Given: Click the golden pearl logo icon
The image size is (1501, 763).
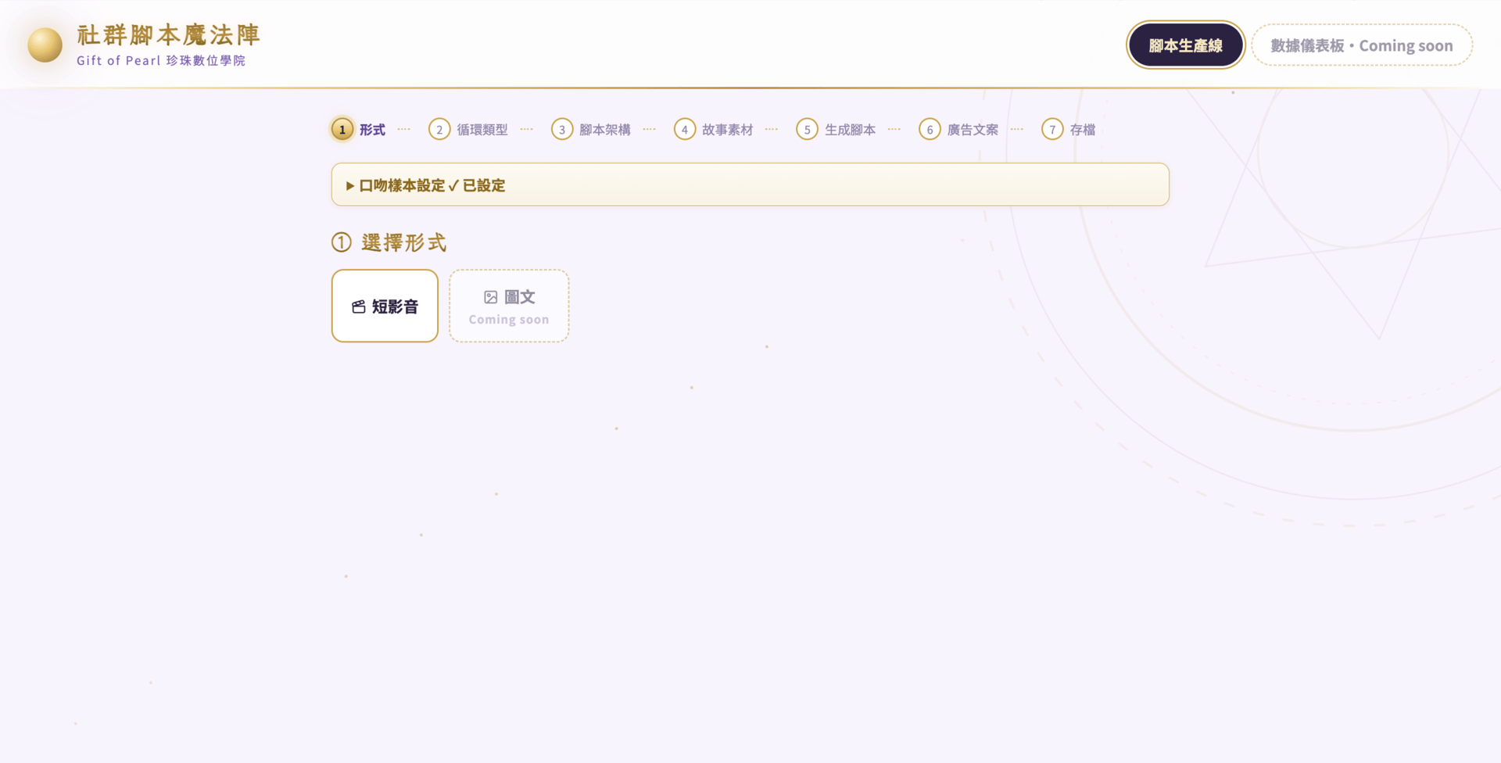Looking at the screenshot, I should pyautogui.click(x=45, y=45).
